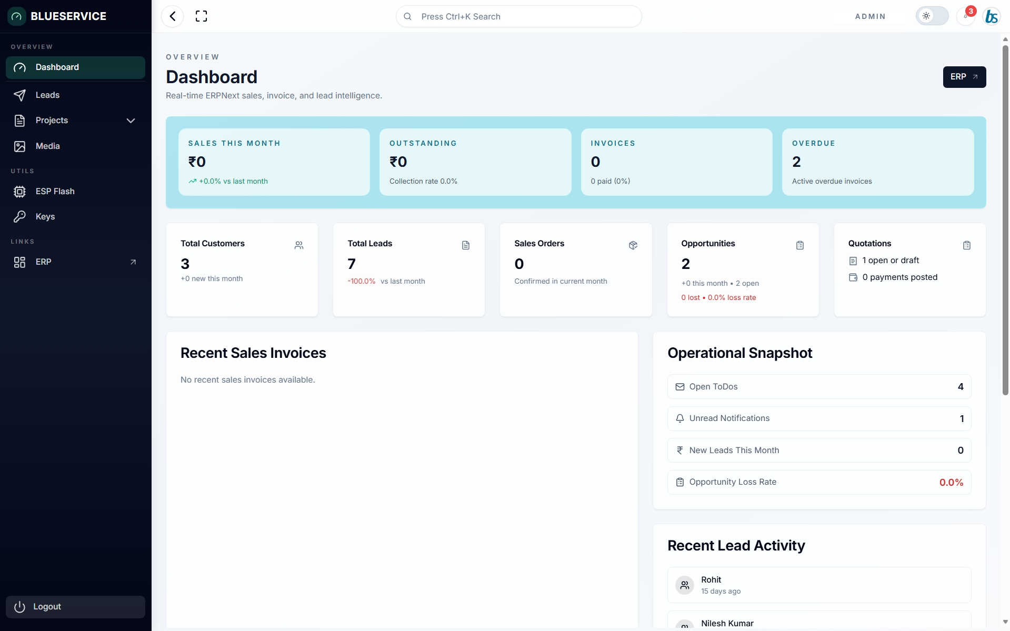Open the Opportunity Loss Rate row
This screenshot has width=1010, height=631.
[x=819, y=482]
